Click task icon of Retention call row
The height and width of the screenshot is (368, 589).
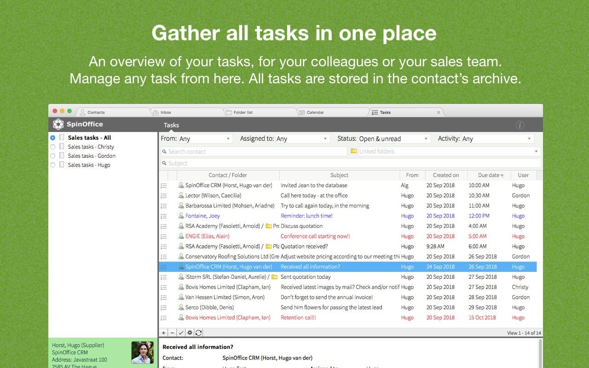(163, 318)
